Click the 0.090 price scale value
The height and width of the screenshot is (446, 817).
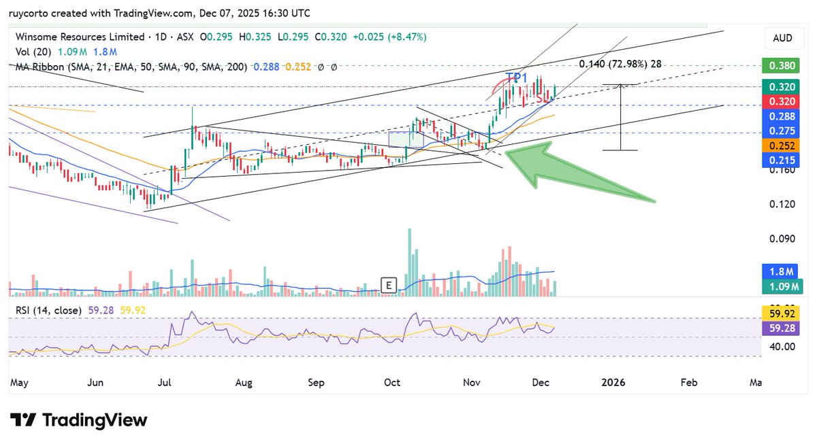782,239
